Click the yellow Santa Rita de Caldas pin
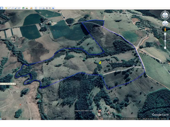 point(100,62)
